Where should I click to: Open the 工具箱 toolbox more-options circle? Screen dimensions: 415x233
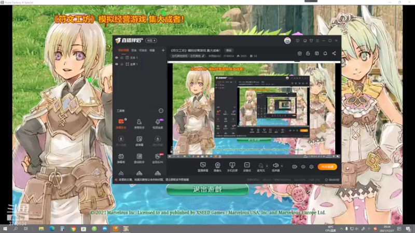tap(161, 111)
